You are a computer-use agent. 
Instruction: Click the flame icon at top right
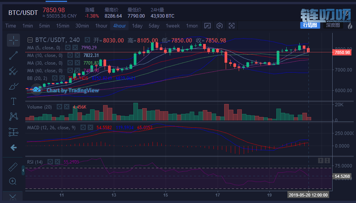tap(350, 26)
